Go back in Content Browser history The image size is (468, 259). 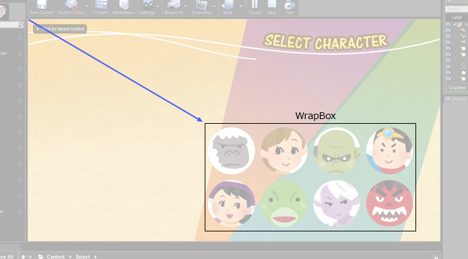coord(24,256)
